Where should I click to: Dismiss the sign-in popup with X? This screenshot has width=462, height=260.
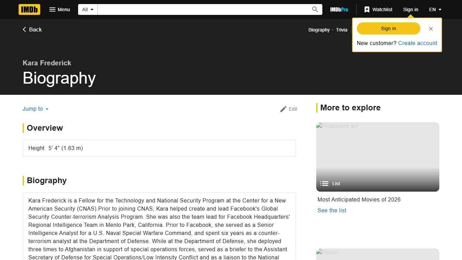pos(431,29)
